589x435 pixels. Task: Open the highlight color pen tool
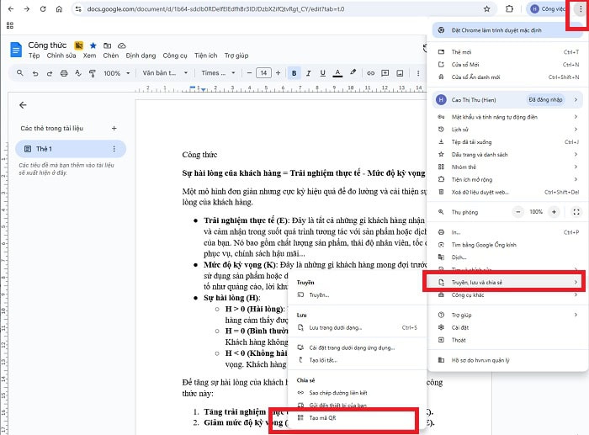[x=353, y=72]
